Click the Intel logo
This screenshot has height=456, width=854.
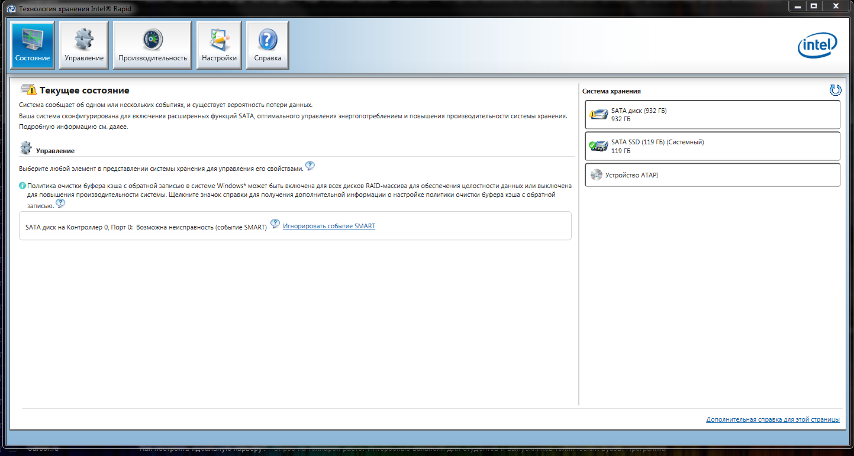(817, 46)
